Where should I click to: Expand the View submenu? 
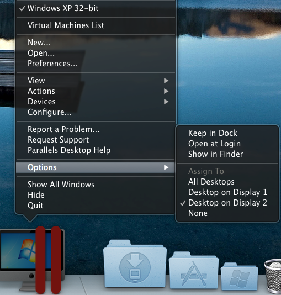[x=96, y=81]
